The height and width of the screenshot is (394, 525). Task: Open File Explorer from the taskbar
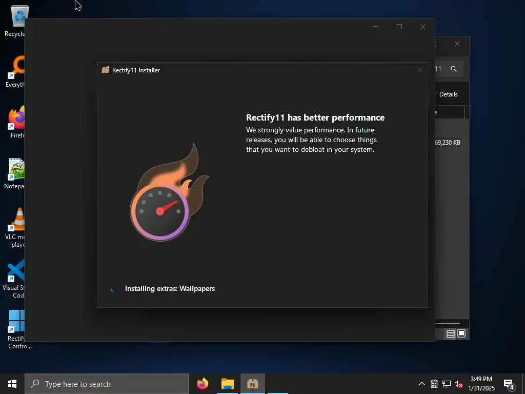click(x=227, y=384)
